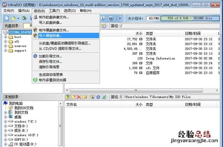
Task: Click the blue Info (i) toolbar icon
Action: click(103, 18)
